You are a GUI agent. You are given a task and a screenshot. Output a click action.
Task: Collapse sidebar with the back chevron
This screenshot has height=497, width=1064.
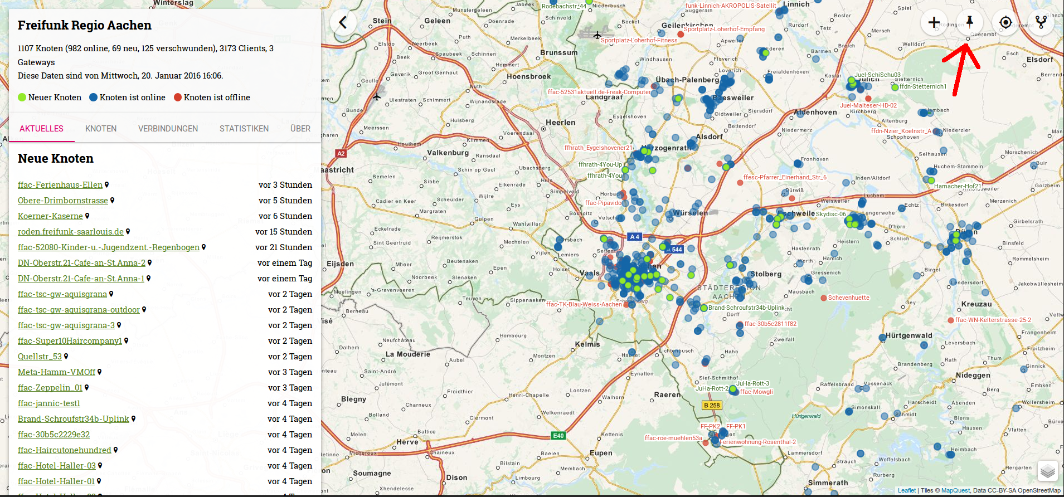[x=343, y=22]
